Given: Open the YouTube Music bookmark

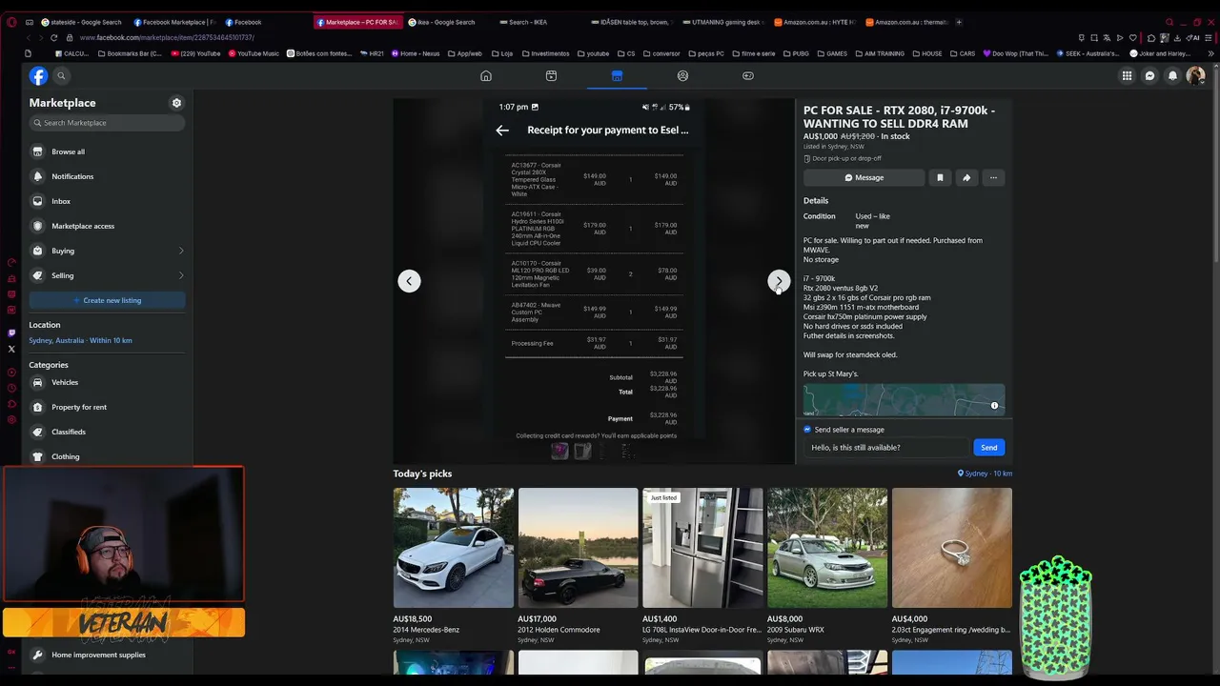Looking at the screenshot, I should (x=253, y=53).
